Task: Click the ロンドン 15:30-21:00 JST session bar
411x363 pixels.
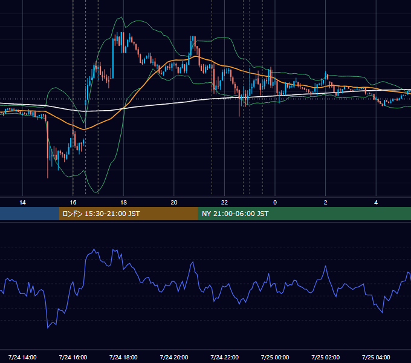Action: click(128, 214)
